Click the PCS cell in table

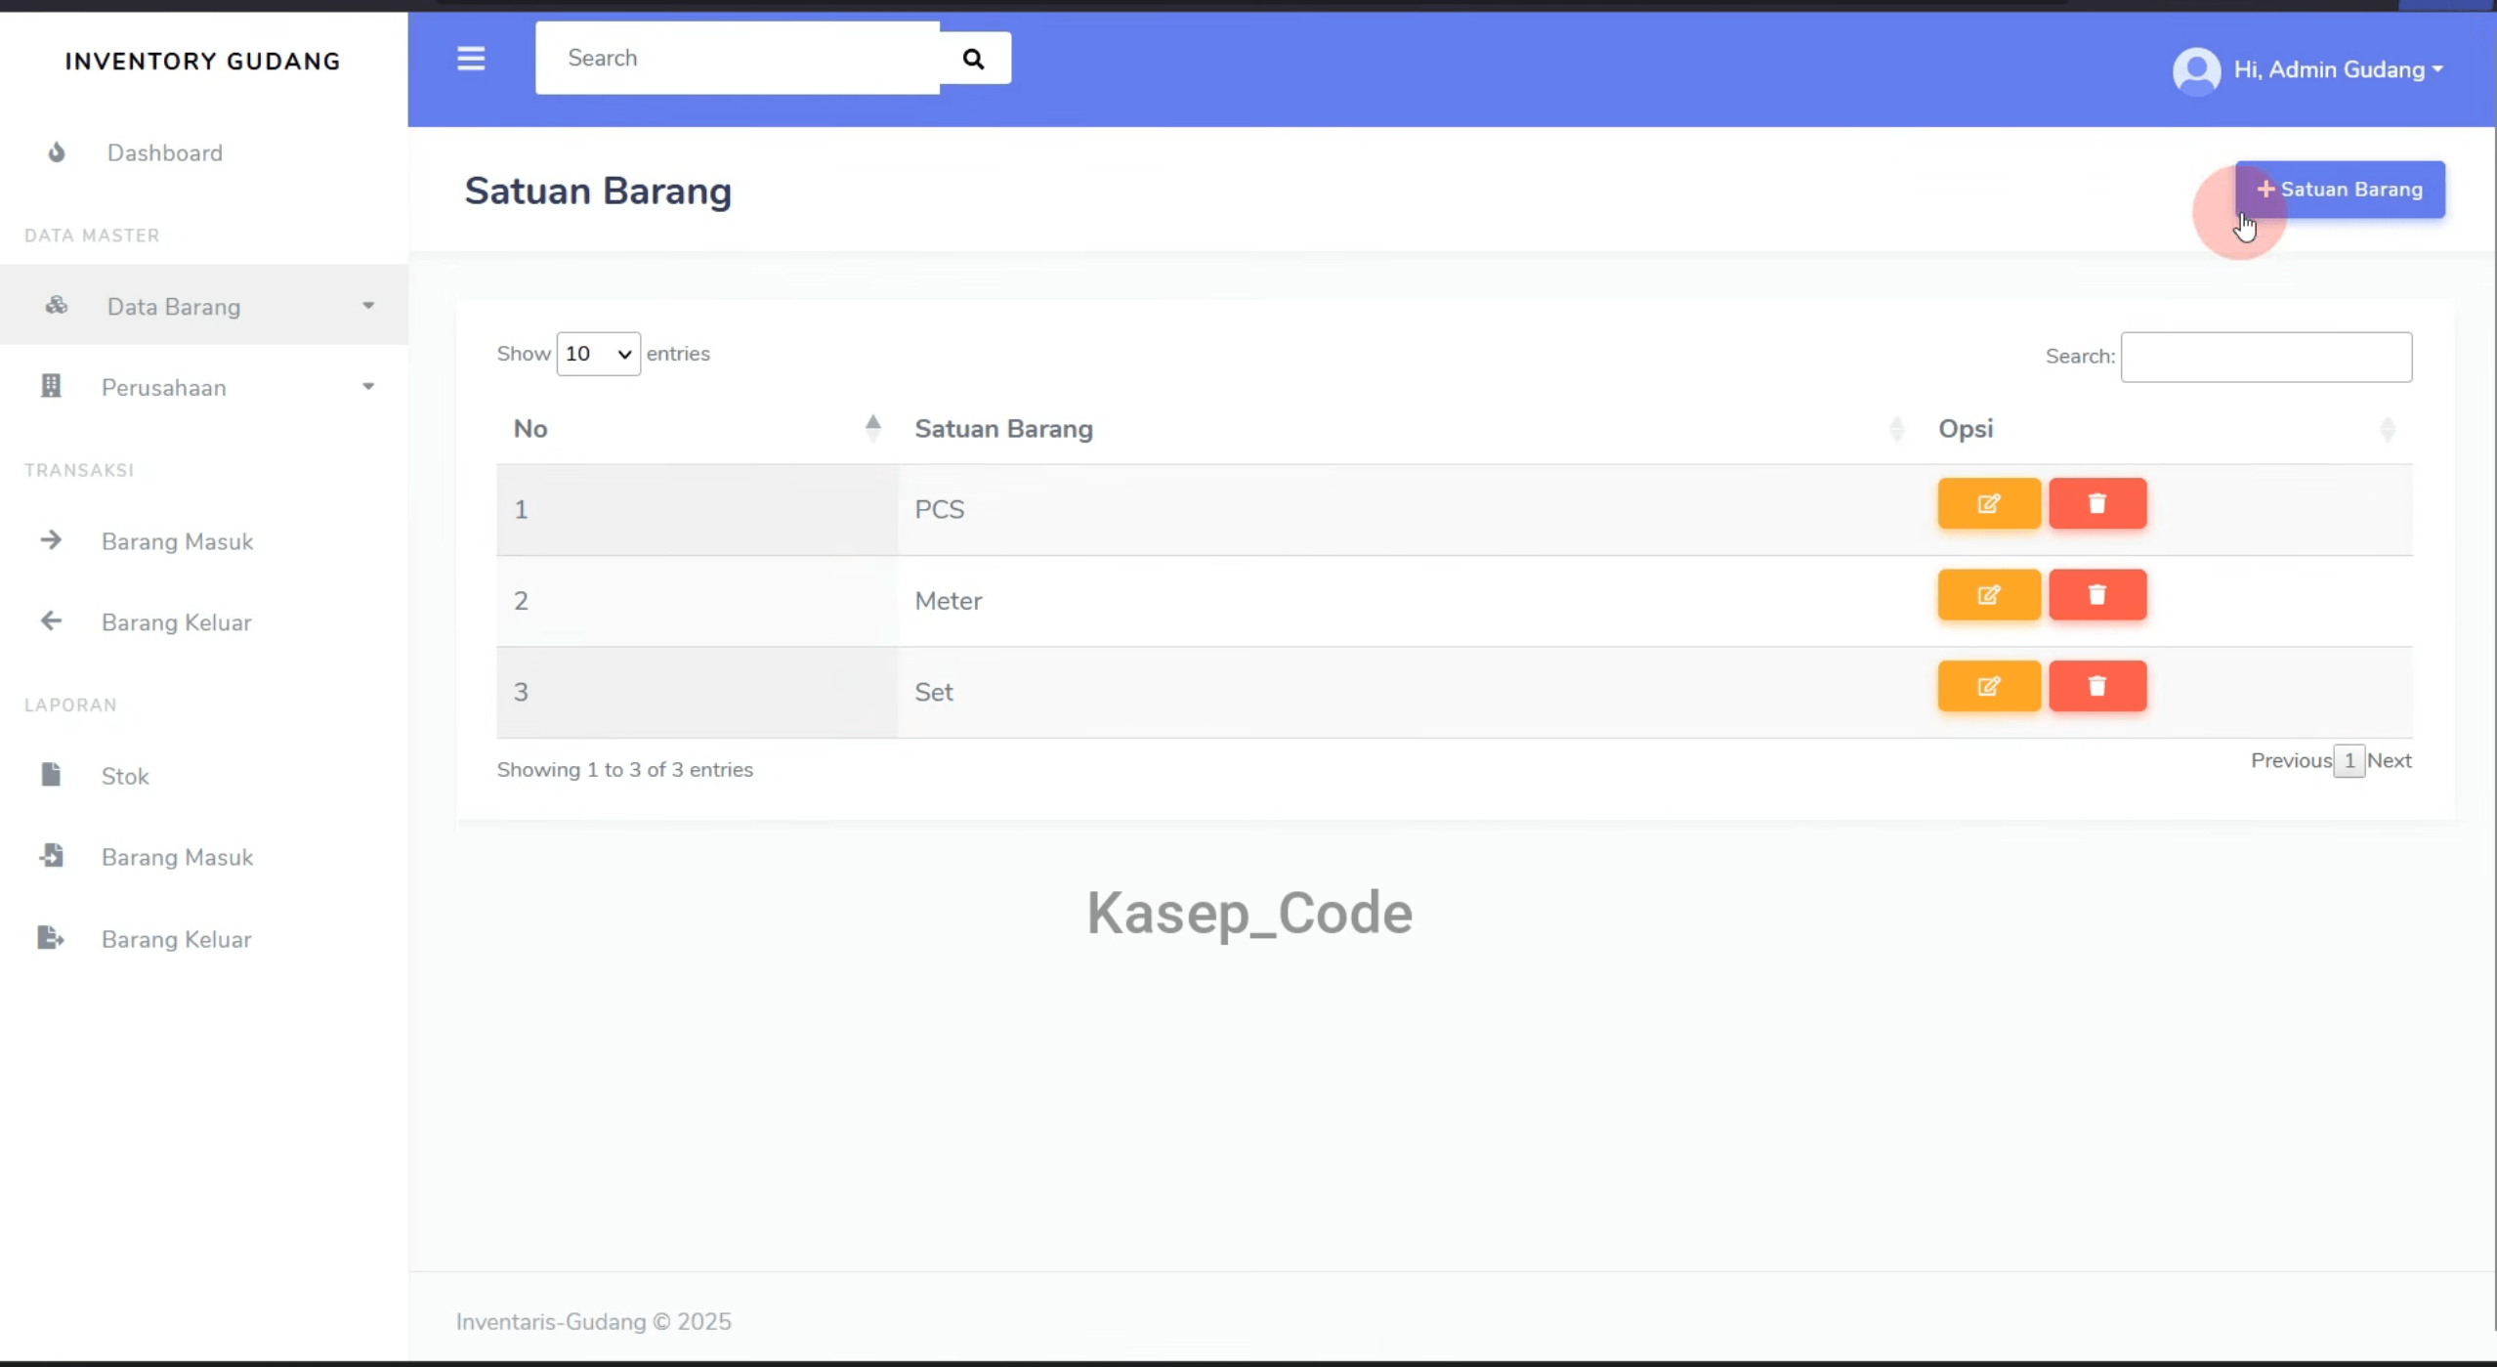click(x=1410, y=510)
